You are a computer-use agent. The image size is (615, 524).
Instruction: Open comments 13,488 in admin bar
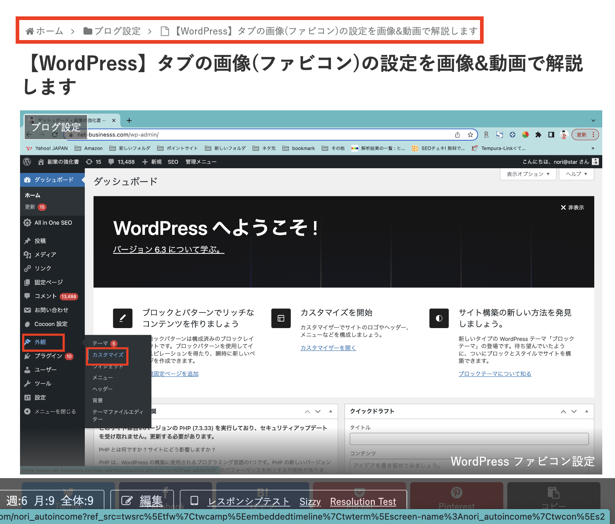coord(122,162)
